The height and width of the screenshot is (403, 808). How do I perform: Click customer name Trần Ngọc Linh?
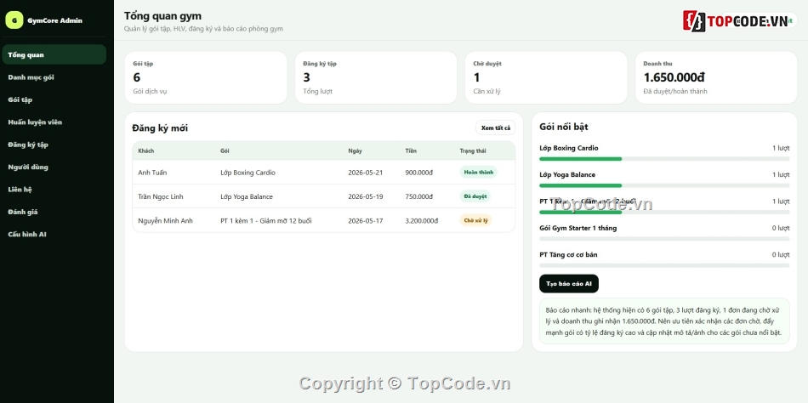[160, 196]
